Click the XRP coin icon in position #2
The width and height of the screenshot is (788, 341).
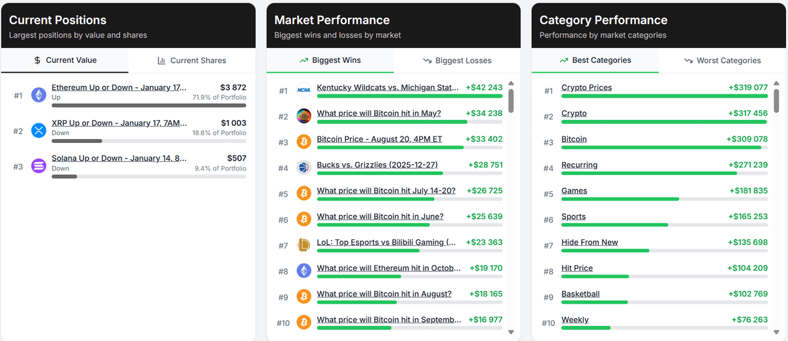[x=39, y=131]
